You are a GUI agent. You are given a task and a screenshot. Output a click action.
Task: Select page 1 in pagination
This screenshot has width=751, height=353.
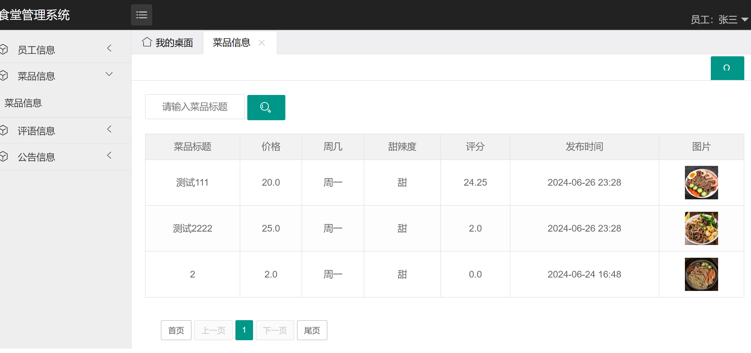coord(244,330)
